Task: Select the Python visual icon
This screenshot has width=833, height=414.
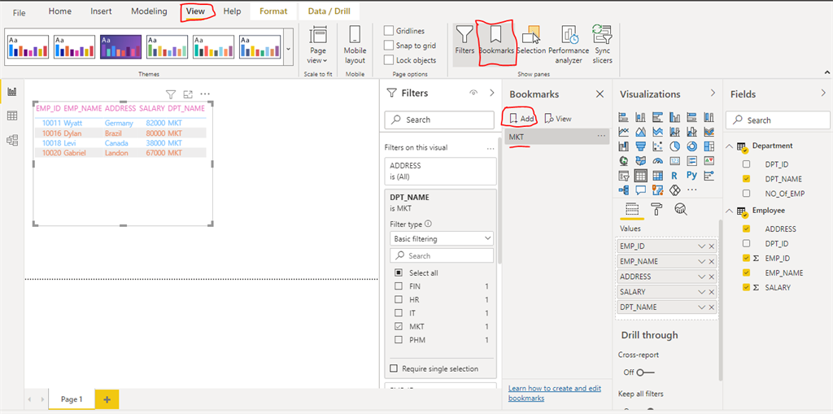Action: click(691, 175)
